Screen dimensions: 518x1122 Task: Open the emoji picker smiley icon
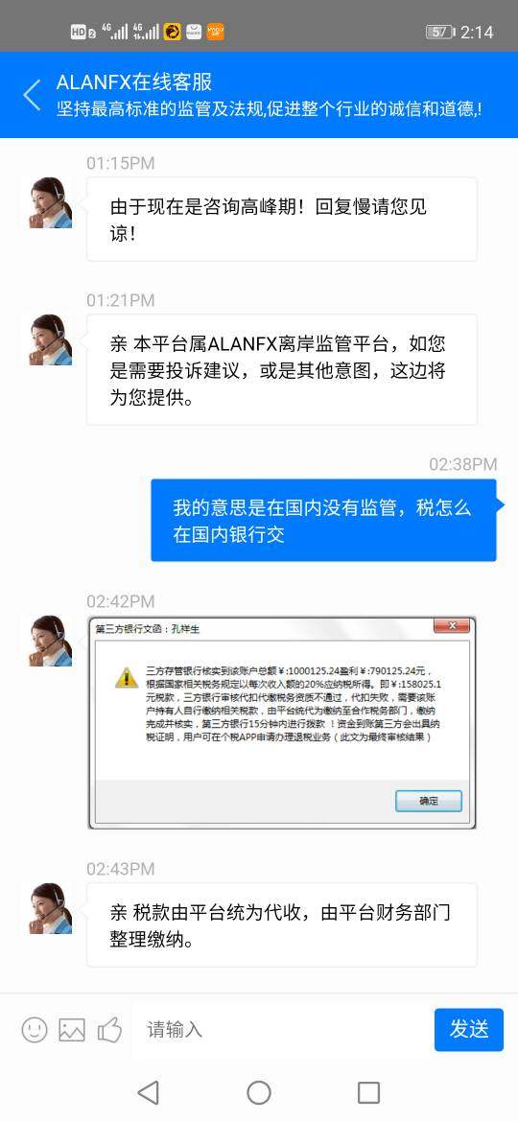pos(35,1030)
